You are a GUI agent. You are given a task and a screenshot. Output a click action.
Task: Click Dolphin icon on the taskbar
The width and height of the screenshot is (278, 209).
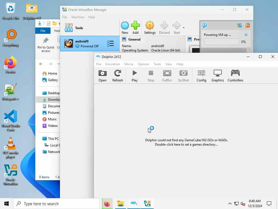point(134,204)
